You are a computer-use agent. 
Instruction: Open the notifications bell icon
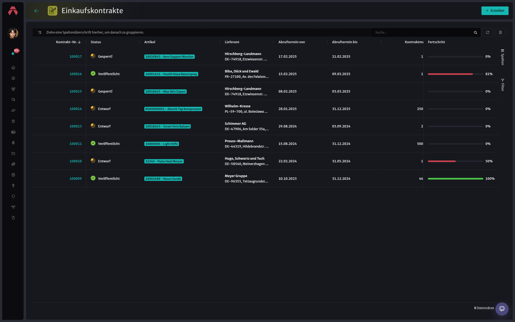tap(13, 53)
